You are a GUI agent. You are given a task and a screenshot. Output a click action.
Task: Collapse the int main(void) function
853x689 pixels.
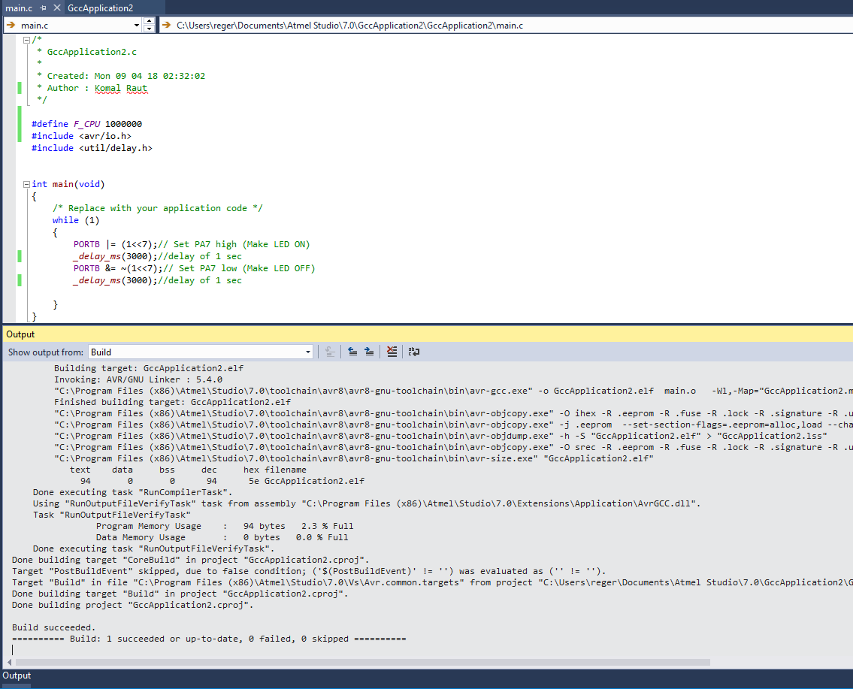(26, 184)
